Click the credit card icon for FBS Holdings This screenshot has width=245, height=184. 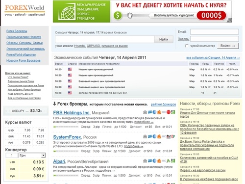[x=150, y=112]
